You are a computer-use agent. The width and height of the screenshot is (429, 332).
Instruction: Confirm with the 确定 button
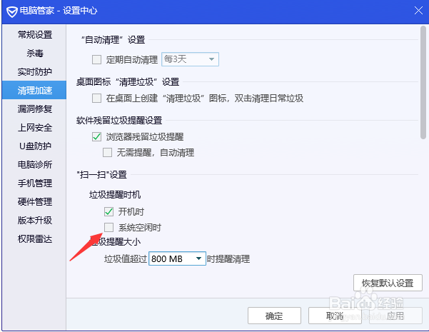(274, 316)
